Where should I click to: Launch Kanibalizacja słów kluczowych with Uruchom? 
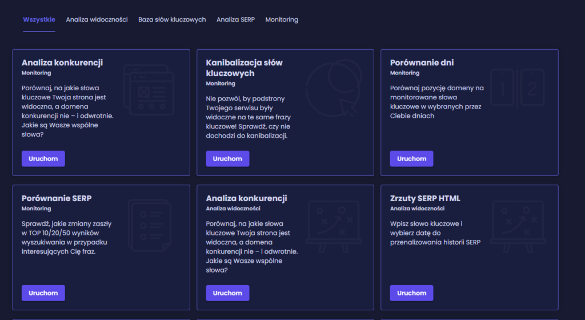(227, 159)
